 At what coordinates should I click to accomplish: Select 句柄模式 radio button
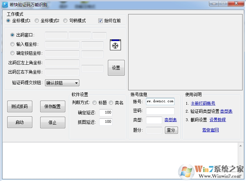tap(65, 21)
